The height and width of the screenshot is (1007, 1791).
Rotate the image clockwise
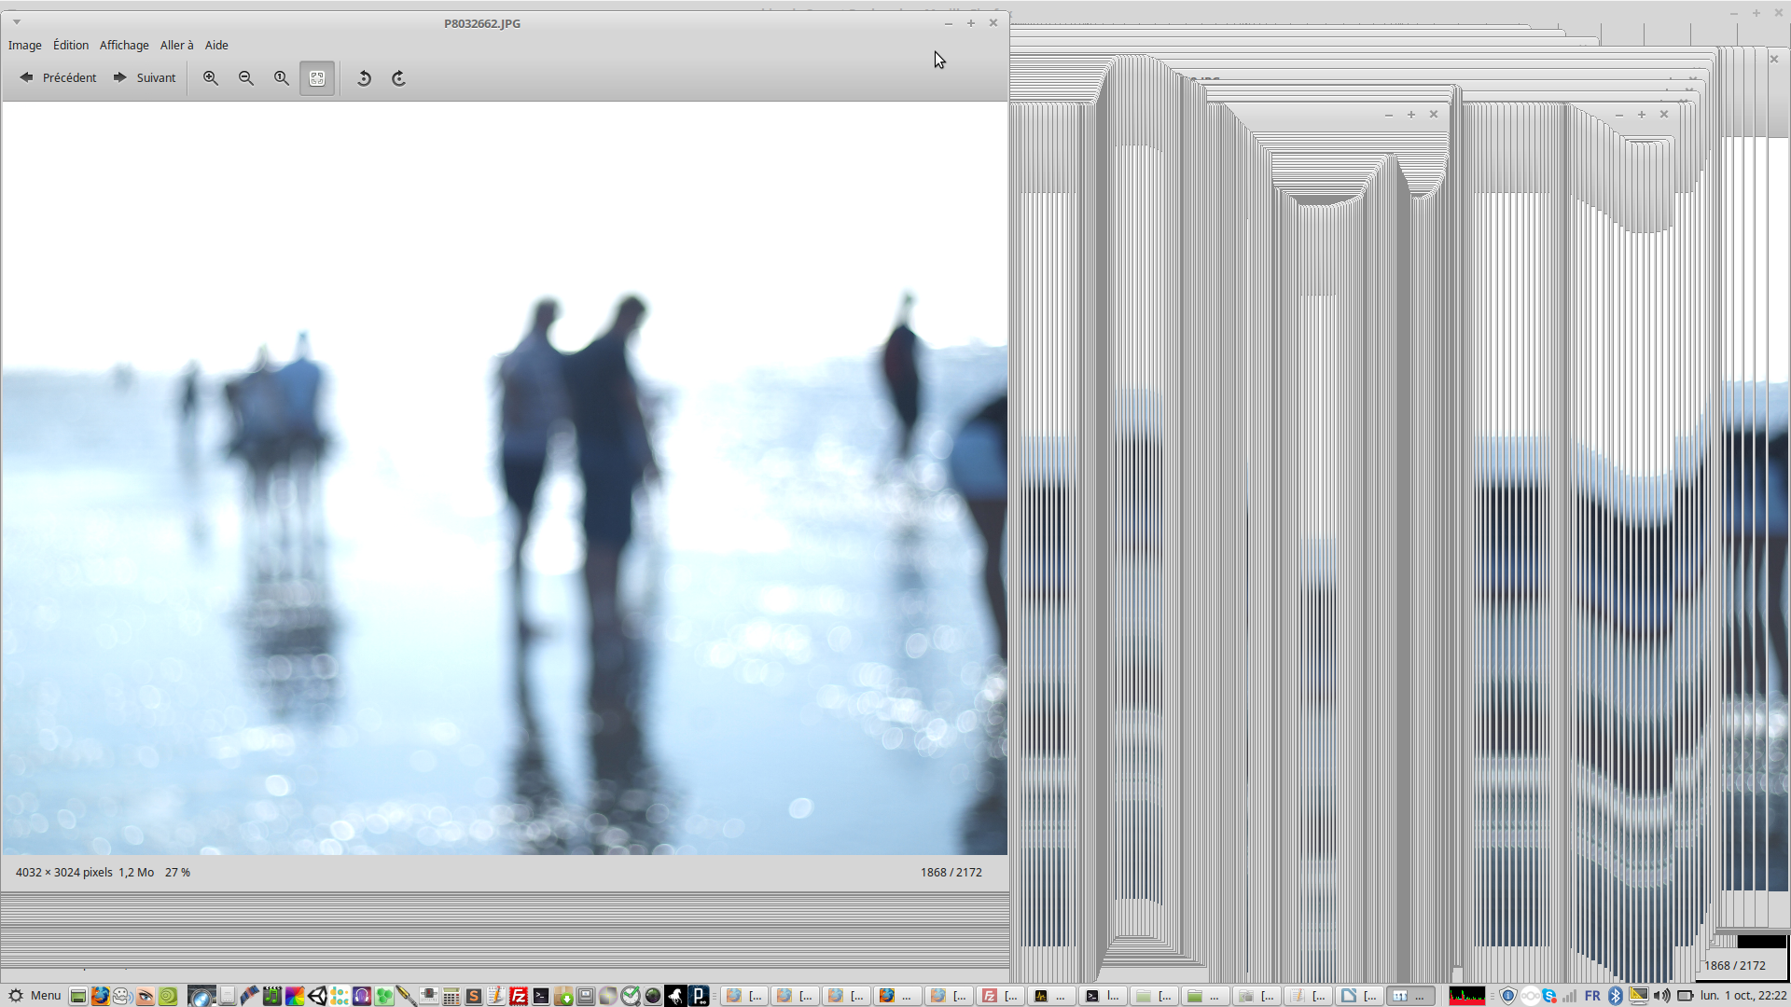pos(399,78)
